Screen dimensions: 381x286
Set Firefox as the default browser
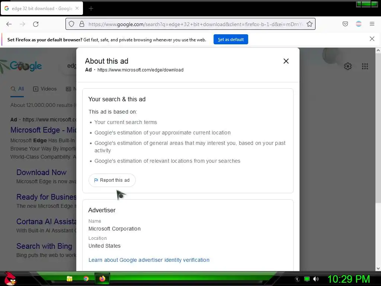pyautogui.click(x=231, y=39)
